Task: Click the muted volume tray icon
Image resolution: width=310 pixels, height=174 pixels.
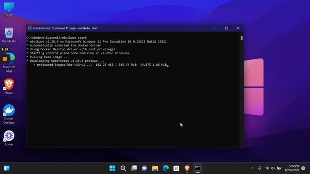Action: click(x=273, y=168)
